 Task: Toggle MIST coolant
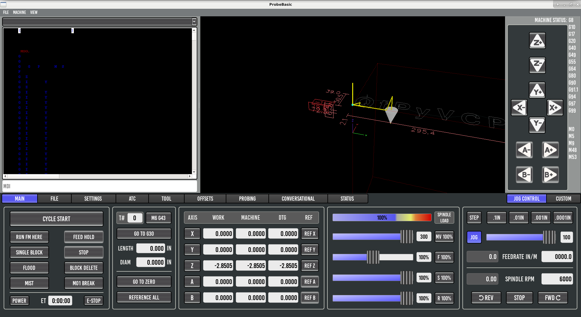[x=29, y=283]
